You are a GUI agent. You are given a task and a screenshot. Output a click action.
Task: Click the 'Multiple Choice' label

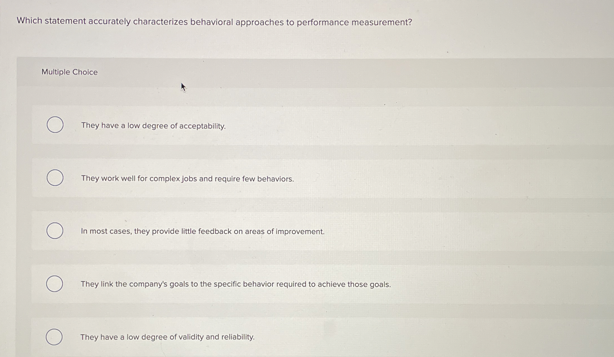(x=69, y=72)
